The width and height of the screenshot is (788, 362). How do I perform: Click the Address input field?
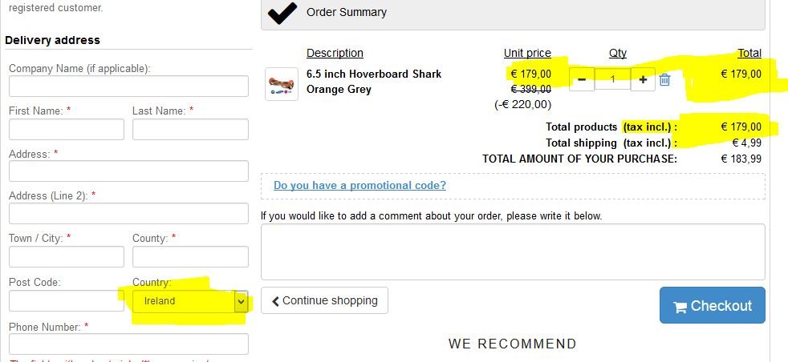click(x=128, y=171)
